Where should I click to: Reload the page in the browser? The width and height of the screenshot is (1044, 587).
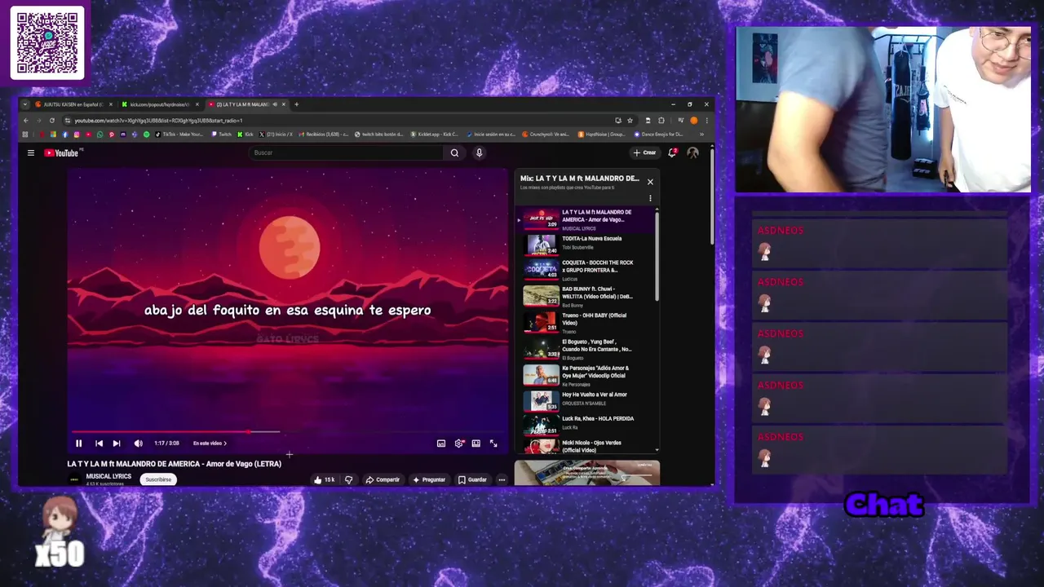click(51, 121)
